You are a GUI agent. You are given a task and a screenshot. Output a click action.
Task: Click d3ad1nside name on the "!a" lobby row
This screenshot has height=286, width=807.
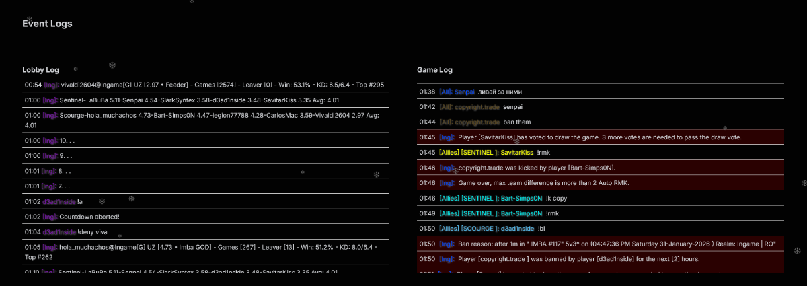pyautogui.click(x=59, y=201)
